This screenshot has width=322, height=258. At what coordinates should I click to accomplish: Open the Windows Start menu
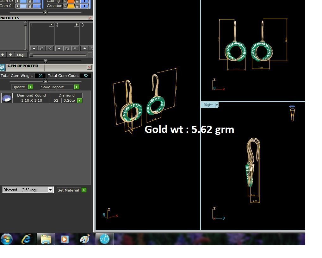pyautogui.click(x=7, y=239)
